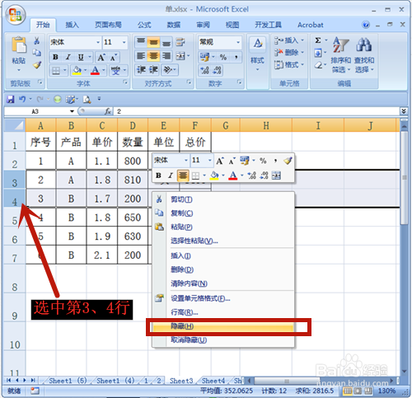Click mini toolbar Font Color swatch
Screen dimensions: 412x398
[233, 176]
